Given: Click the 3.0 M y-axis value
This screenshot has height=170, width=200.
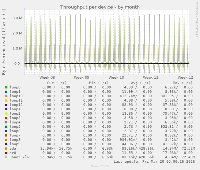Looking at the screenshot, I should (x=17, y=18).
